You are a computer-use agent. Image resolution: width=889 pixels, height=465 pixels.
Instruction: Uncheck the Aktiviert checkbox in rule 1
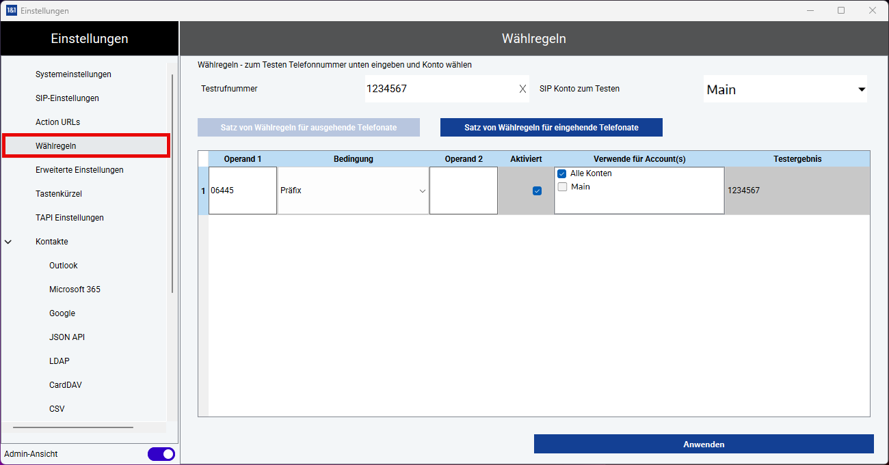(x=537, y=191)
